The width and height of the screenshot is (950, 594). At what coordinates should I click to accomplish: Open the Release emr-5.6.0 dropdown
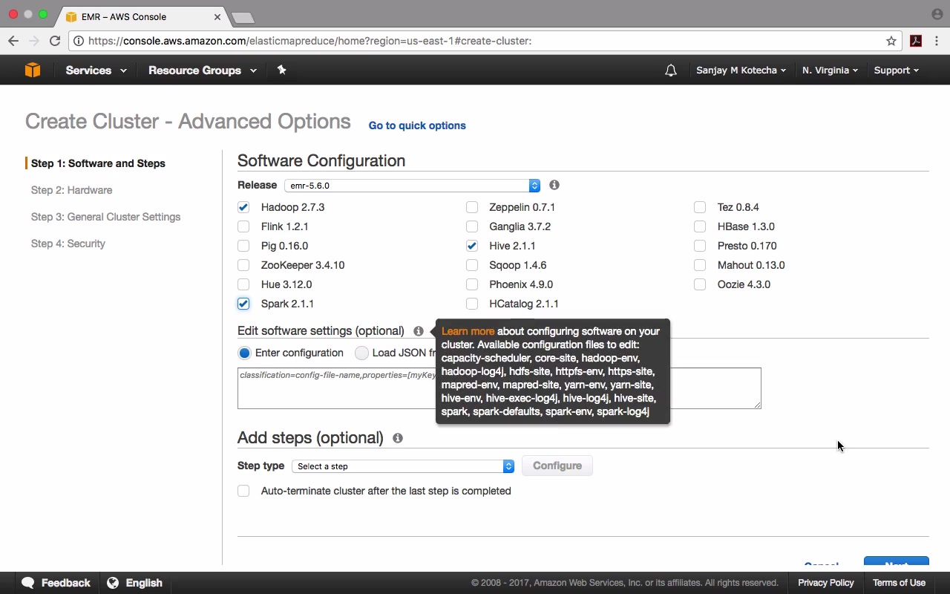pos(412,186)
